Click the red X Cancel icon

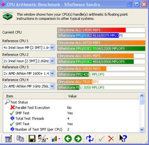point(111,139)
